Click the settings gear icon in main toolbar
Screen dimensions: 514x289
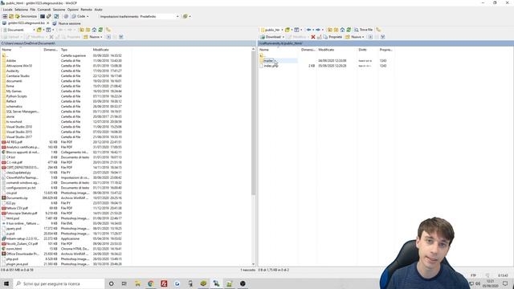coord(66,16)
